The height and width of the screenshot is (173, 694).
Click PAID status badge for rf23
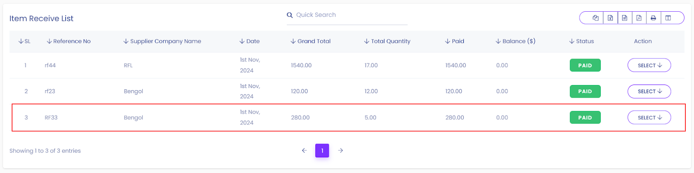tap(585, 91)
